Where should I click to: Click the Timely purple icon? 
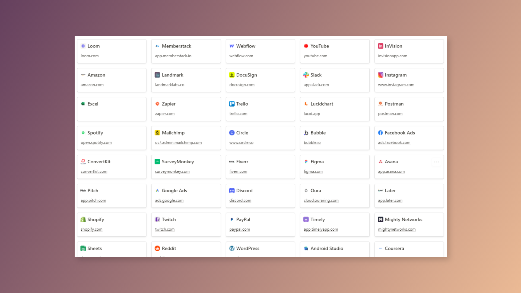click(x=306, y=219)
